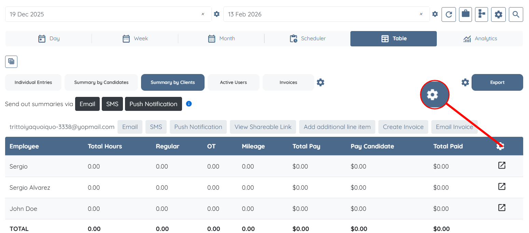529x233 pixels.
Task: Click the 13 Feb 2026 end date field
Action: (321, 14)
